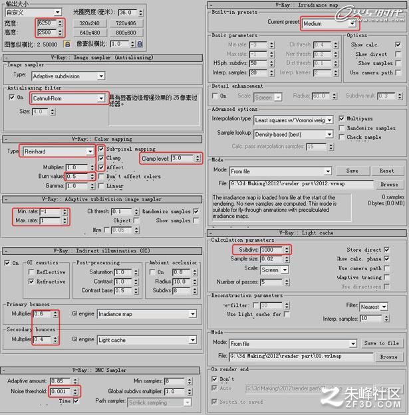The image size is (409, 415).
Task: Toggle the Clamp output checkbox
Action: coord(100,158)
